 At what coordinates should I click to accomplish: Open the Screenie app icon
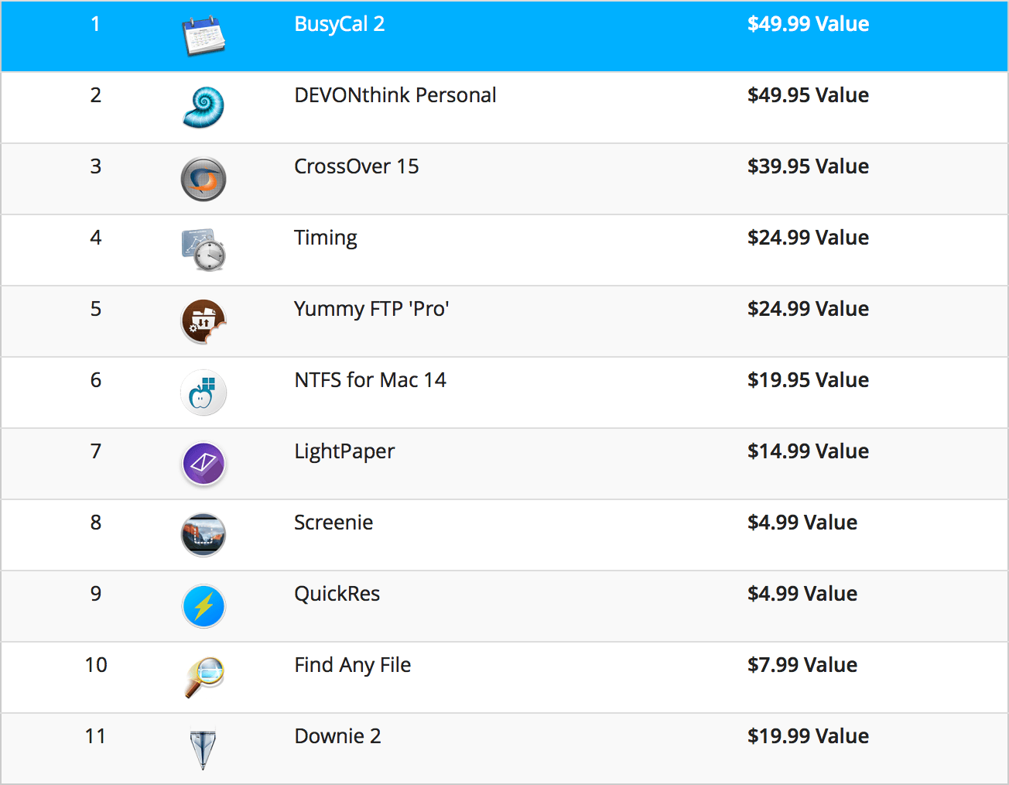tap(204, 535)
